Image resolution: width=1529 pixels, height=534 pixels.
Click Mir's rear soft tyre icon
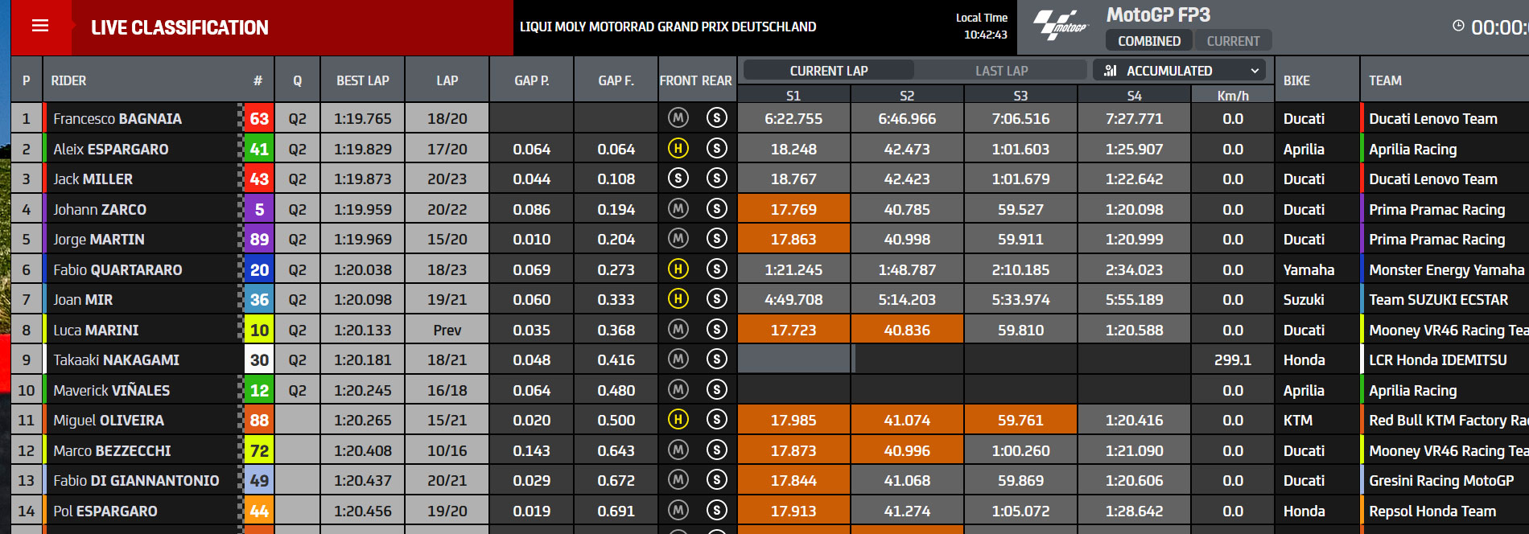(717, 299)
